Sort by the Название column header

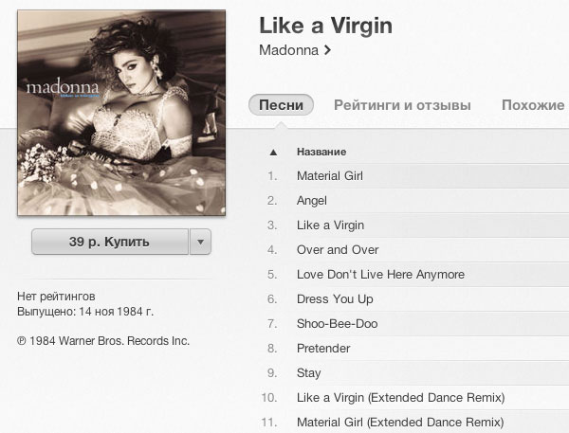321,152
